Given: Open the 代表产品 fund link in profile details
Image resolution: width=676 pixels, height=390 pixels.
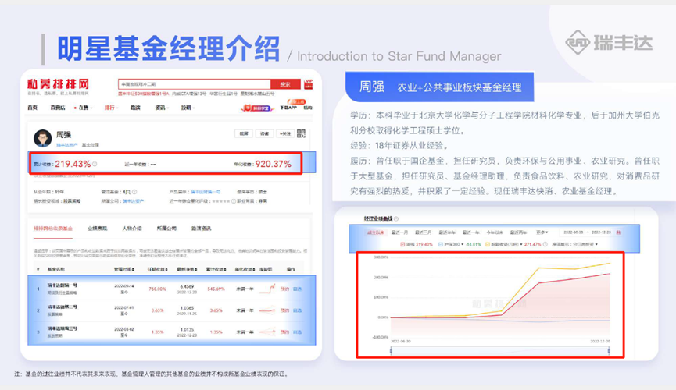Looking at the screenshot, I should (206, 192).
